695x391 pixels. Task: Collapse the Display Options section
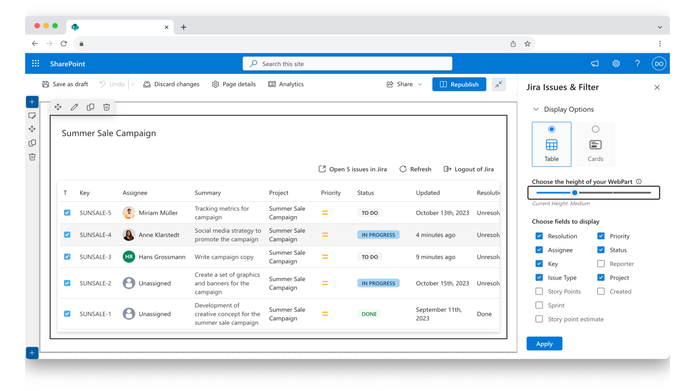536,109
